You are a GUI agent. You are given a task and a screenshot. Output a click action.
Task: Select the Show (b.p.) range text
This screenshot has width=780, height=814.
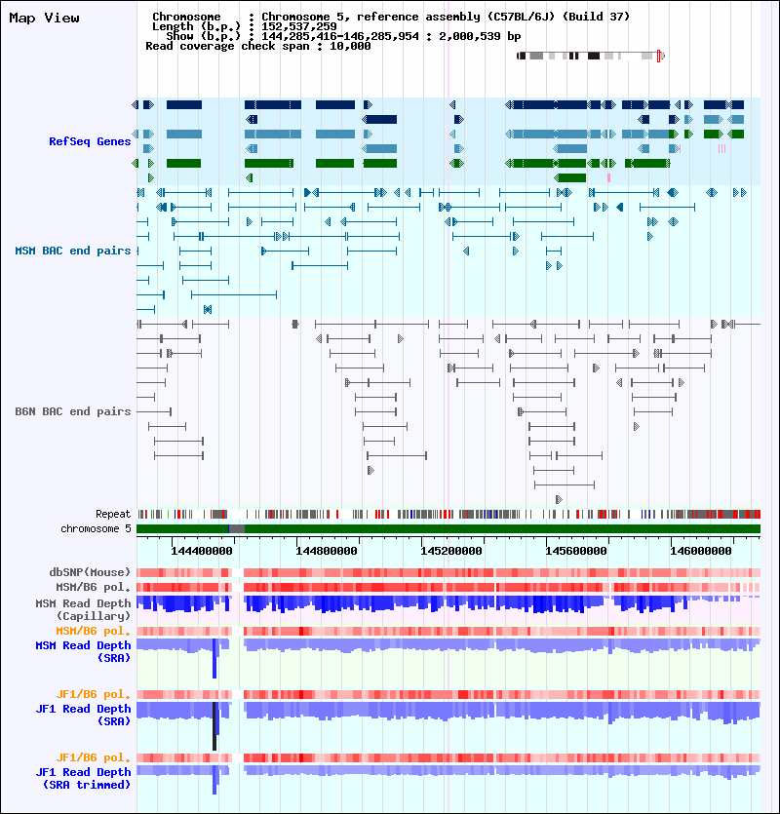[x=343, y=36]
